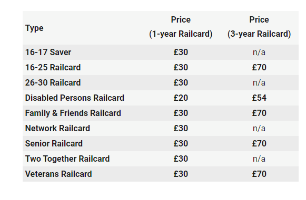Click the Veterans Railcard label
Viewport: 306px width, 200px height.
click(58, 174)
